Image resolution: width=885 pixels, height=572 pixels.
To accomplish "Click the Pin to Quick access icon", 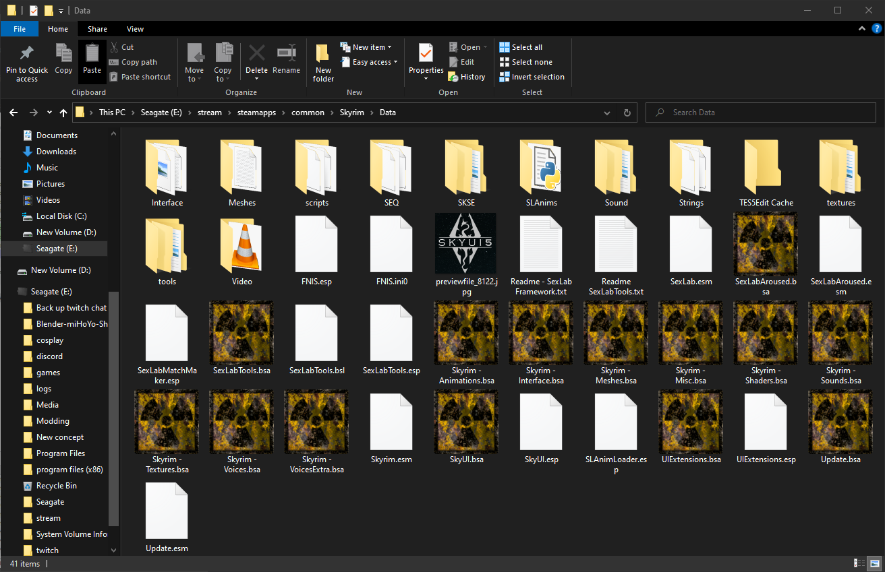I will click(x=27, y=54).
